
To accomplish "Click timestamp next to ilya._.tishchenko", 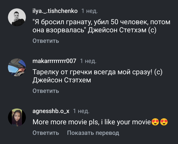I will click(x=89, y=11).
